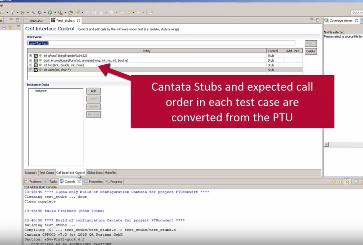
Task: Click the greyed show whitespace characters icon
Action: pos(94,12)
